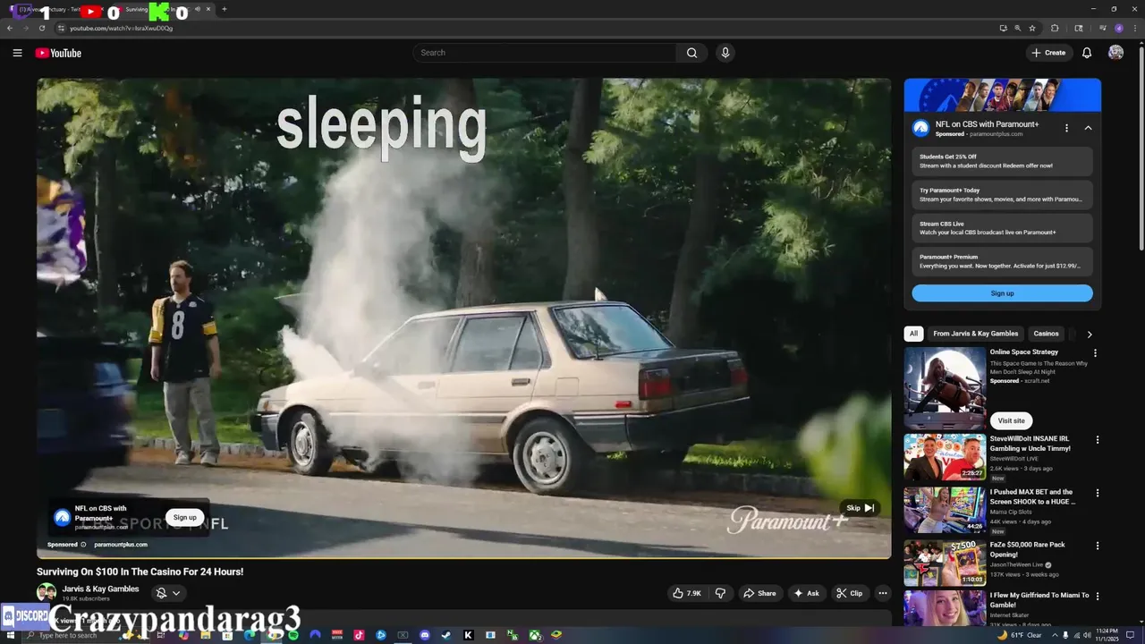Reload the browser page
Image resolution: width=1145 pixels, height=644 pixels.
(x=42, y=28)
